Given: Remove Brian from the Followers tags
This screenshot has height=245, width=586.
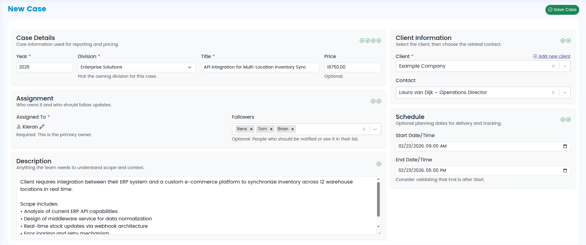Looking at the screenshot, I should [292, 129].
